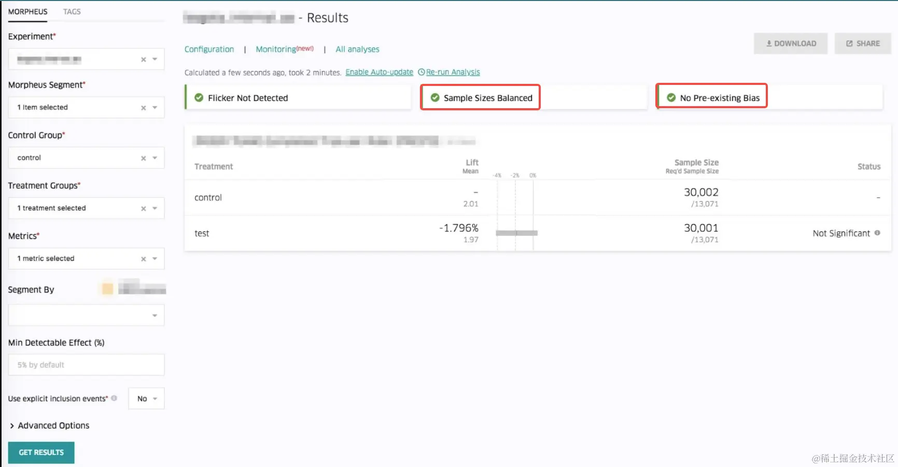Click the Treatment column header
This screenshot has height=467, width=898.
coord(214,166)
